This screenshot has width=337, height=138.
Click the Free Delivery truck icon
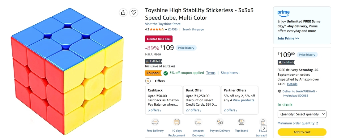pyautogui.click(x=155, y=122)
